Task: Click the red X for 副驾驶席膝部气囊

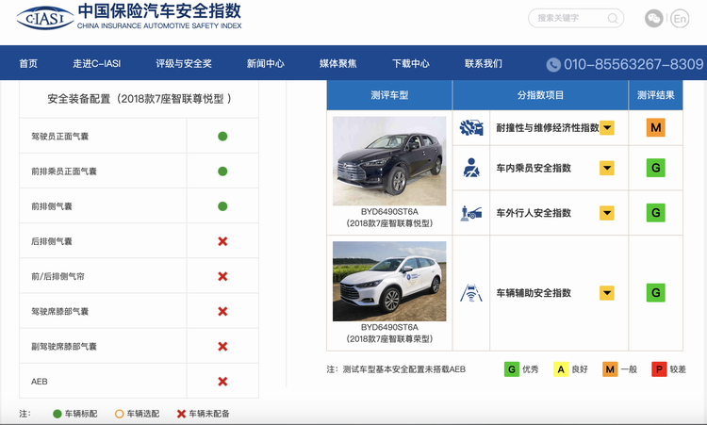Action: [222, 347]
